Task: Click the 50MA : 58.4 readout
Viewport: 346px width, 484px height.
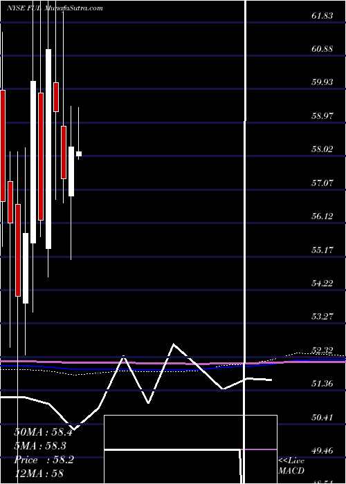Action: (43, 432)
